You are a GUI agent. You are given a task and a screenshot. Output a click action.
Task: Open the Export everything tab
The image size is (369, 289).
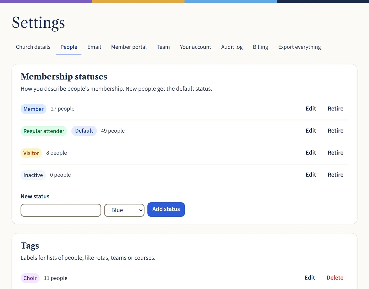(299, 47)
